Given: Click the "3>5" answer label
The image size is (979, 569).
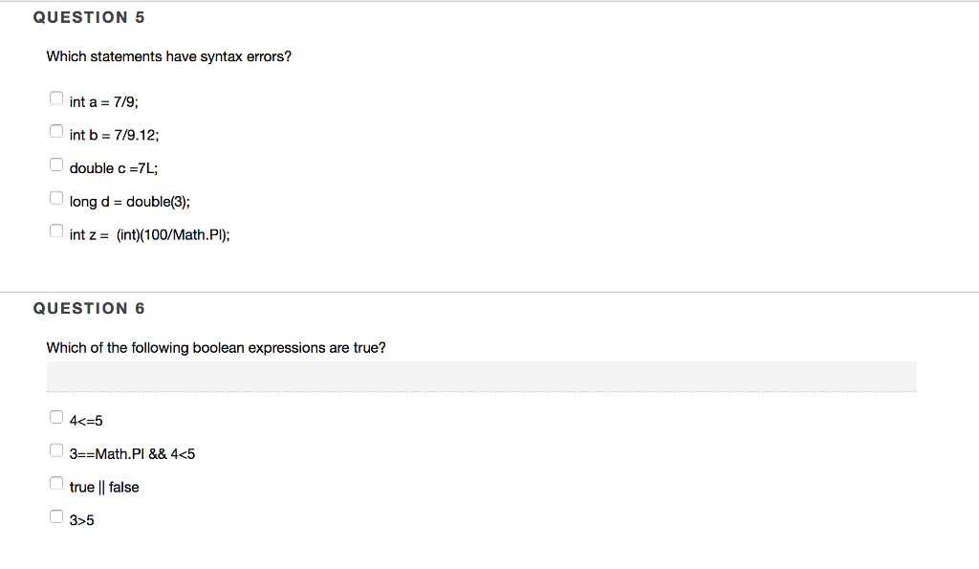Looking at the screenshot, I should point(83,519).
